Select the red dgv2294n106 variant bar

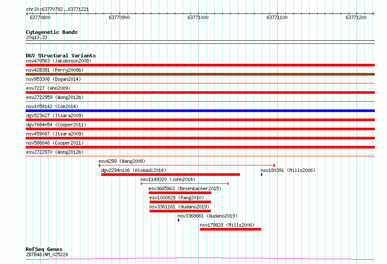click(170, 175)
